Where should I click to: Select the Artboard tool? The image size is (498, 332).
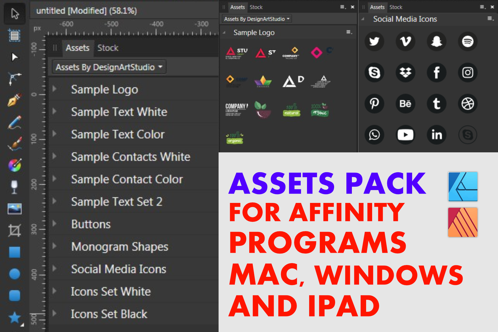point(14,36)
